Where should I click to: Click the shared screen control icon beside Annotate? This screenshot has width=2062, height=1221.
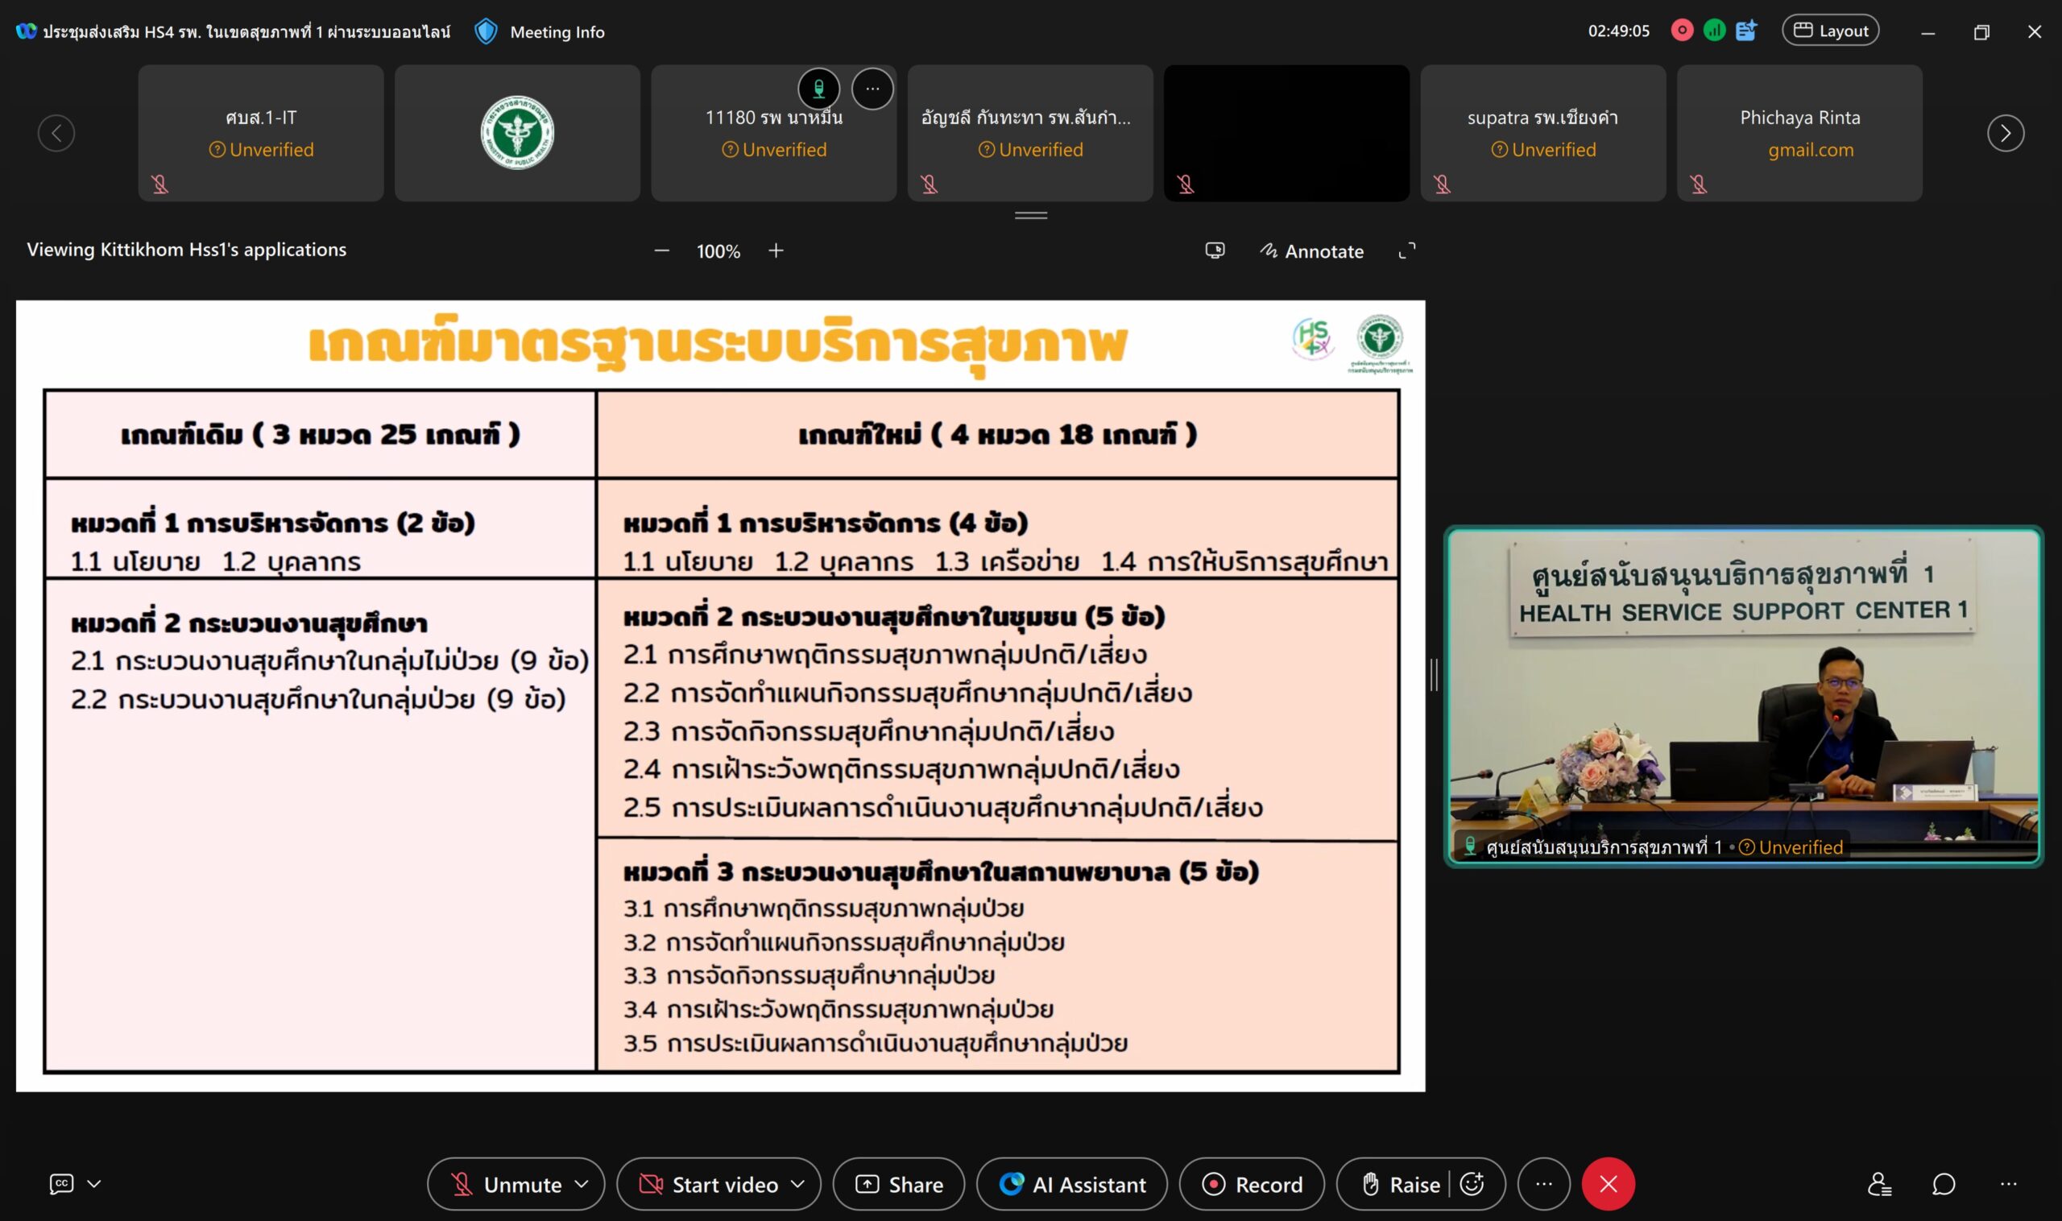coord(1215,251)
